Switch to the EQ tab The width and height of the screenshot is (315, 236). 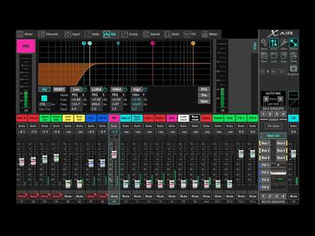[110, 34]
